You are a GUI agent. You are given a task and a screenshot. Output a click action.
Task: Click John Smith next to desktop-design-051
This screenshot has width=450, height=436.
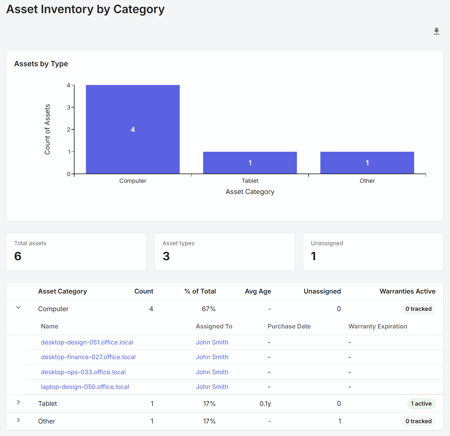coord(212,342)
